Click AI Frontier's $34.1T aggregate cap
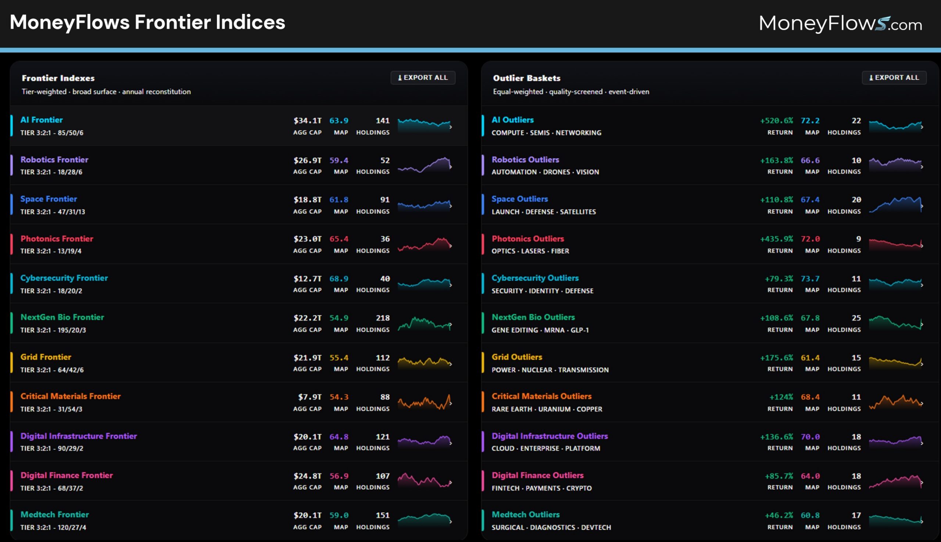The width and height of the screenshot is (941, 542). click(x=307, y=121)
